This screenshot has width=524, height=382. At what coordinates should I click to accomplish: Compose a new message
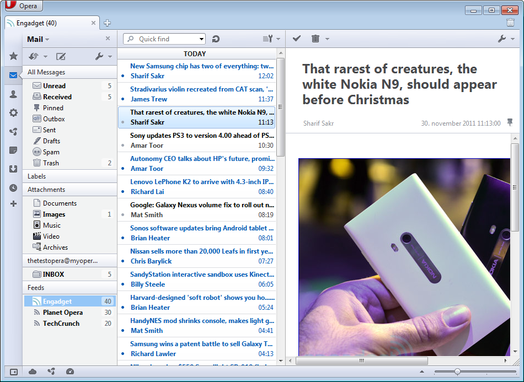tap(61, 56)
